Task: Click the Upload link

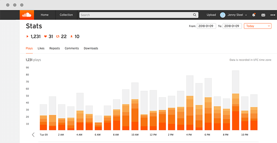Action: point(211,15)
